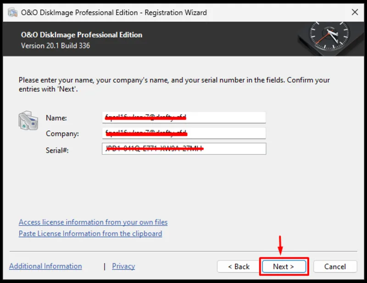The image size is (367, 283).
Task: Click the 'O&O DiskImage Professional Edition' header title
Action: pos(82,35)
